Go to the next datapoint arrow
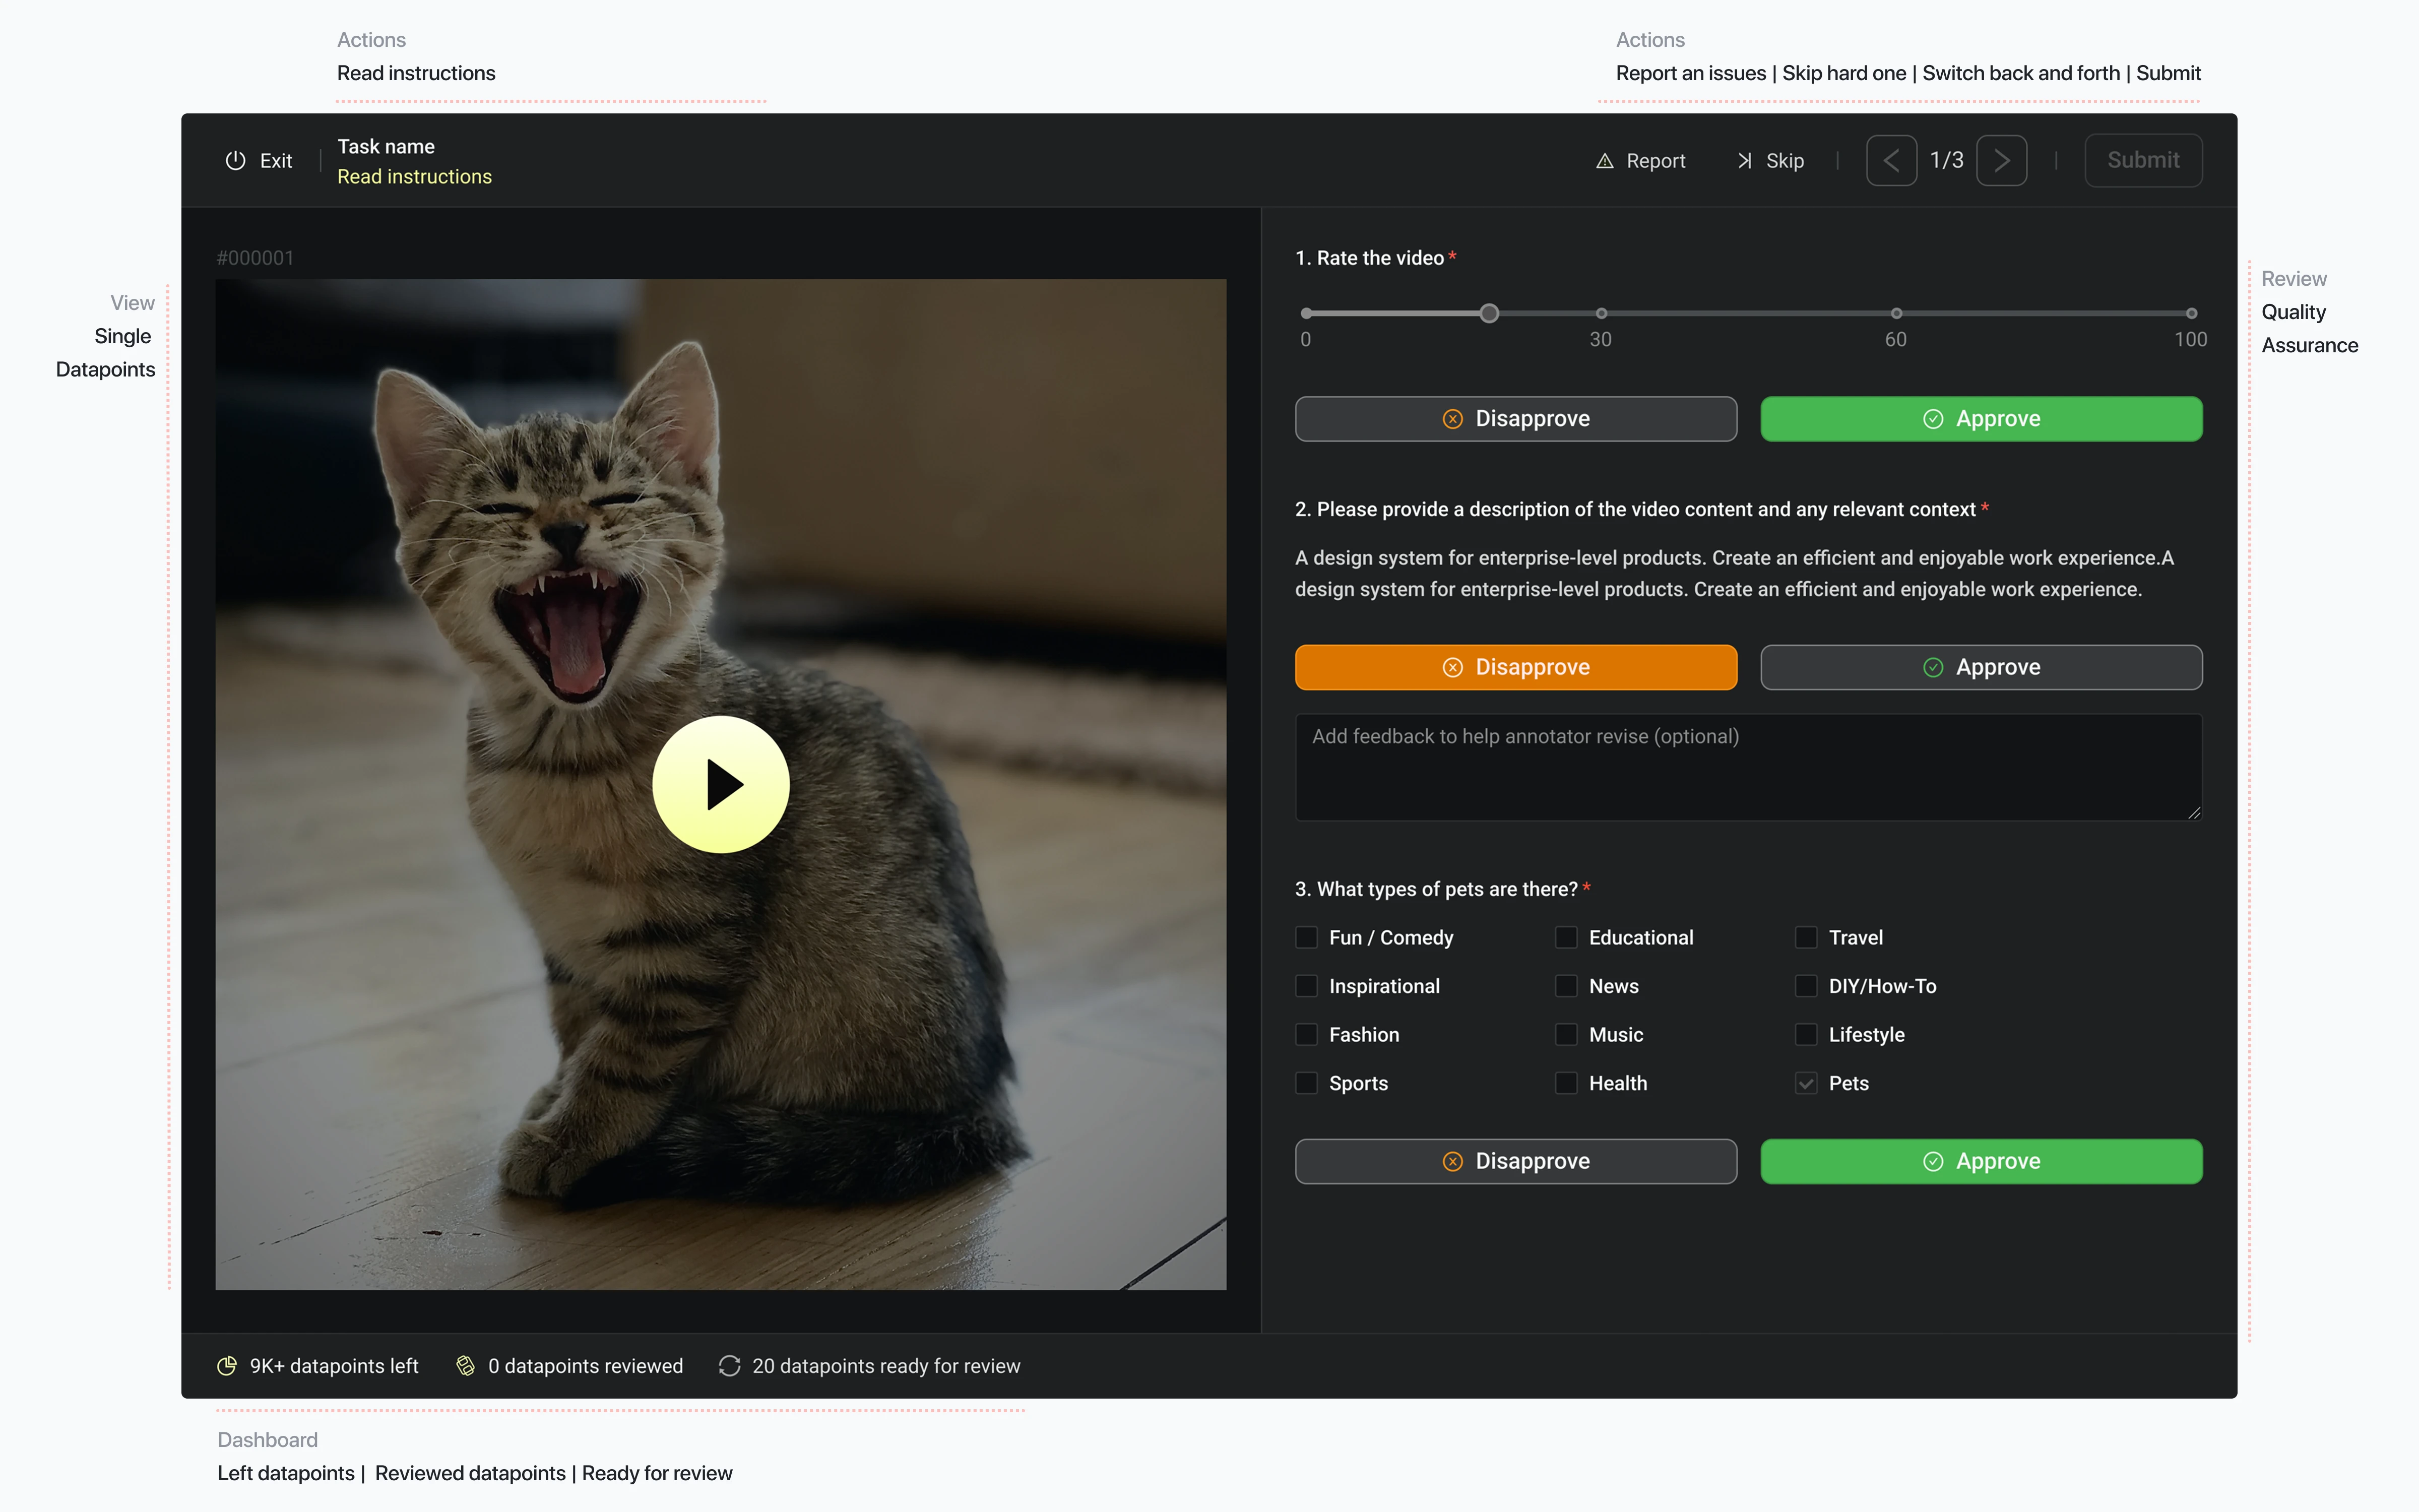The width and height of the screenshot is (2419, 1512). [2001, 160]
